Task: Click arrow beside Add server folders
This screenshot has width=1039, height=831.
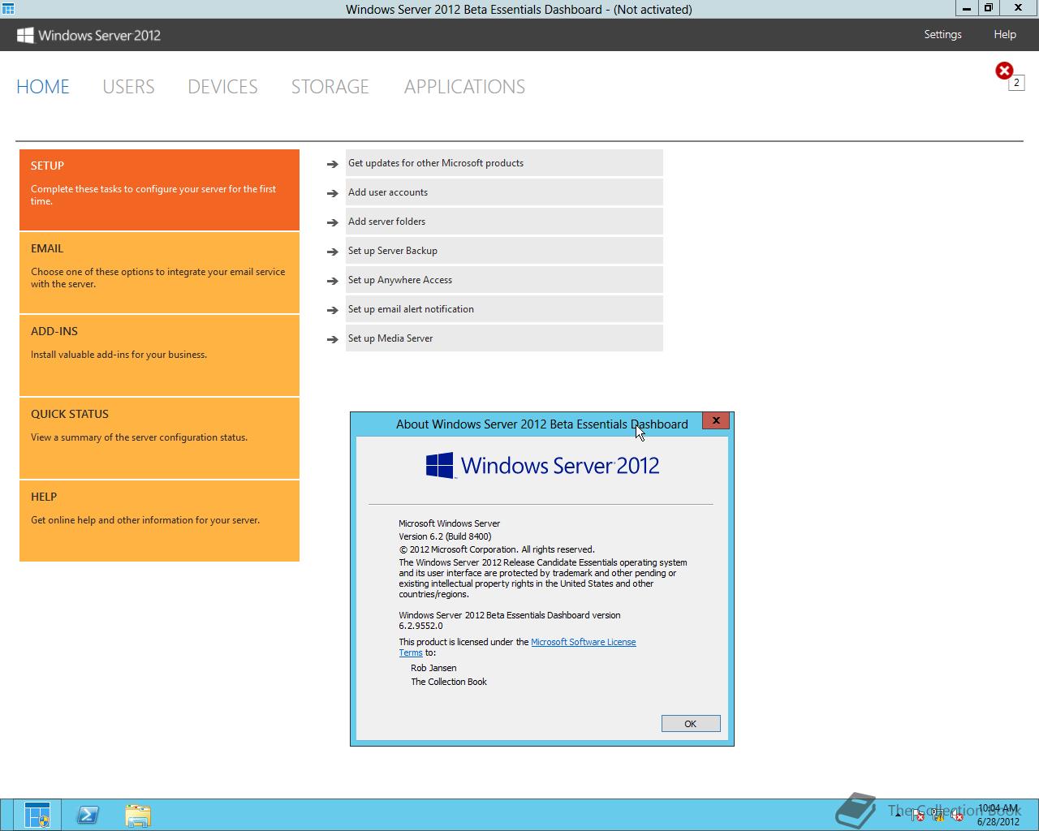Action: click(x=332, y=222)
